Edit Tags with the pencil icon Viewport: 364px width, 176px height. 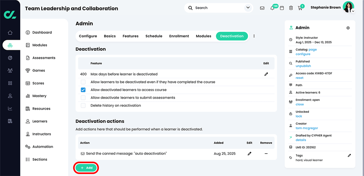(x=349, y=155)
